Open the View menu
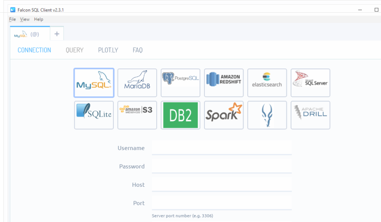The image size is (381, 222). 25,20
